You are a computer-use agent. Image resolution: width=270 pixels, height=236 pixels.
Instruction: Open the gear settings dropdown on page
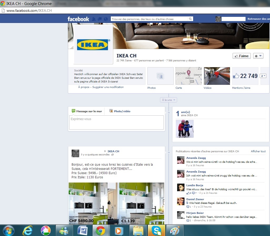pos(258,56)
